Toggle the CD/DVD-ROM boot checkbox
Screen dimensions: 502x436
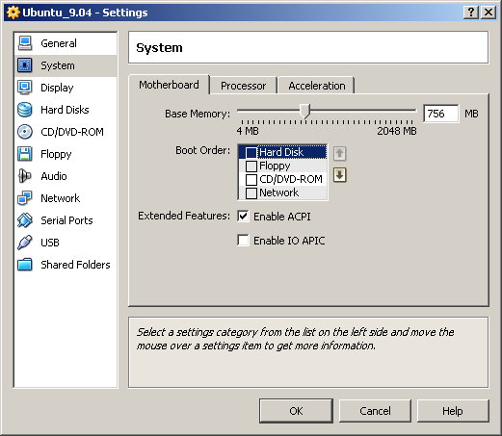pos(251,180)
